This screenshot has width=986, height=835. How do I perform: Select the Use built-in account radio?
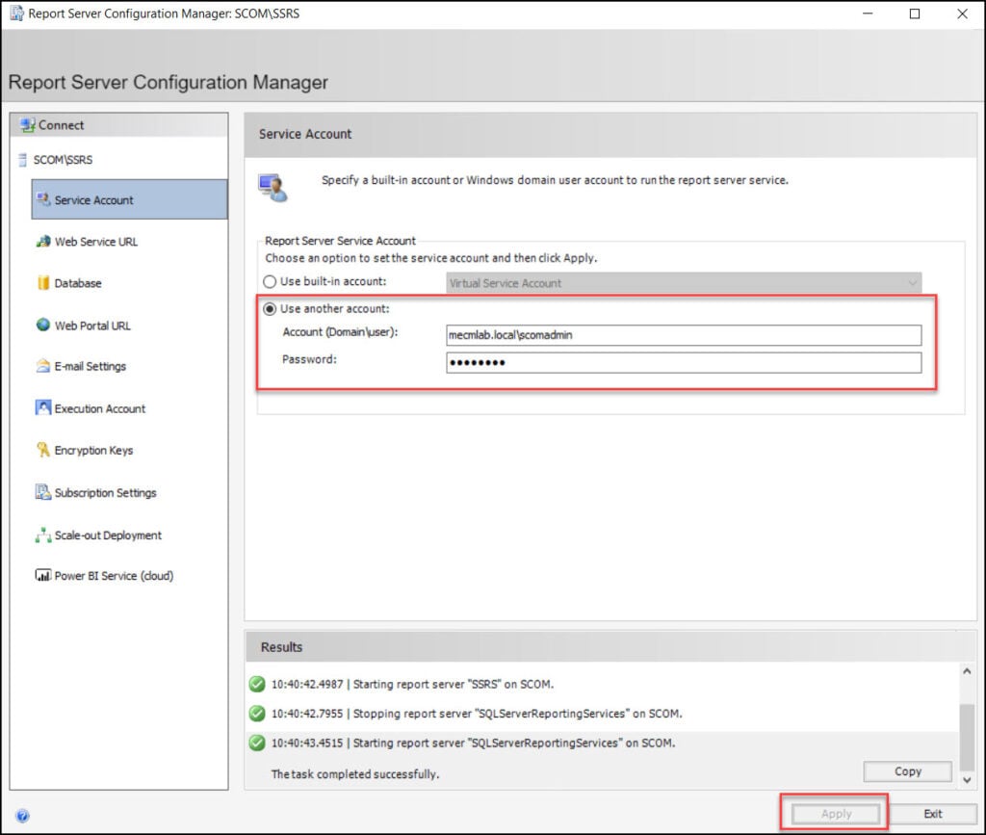coord(270,281)
